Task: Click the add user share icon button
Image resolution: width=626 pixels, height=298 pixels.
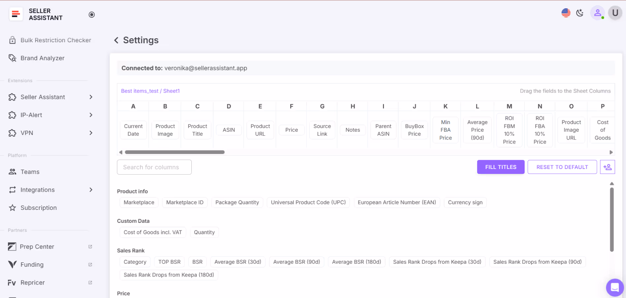Action: (x=608, y=167)
